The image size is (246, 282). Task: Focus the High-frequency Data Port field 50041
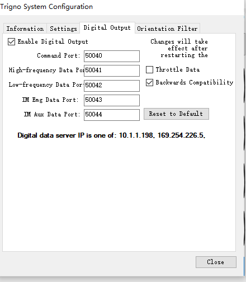(x=112, y=70)
